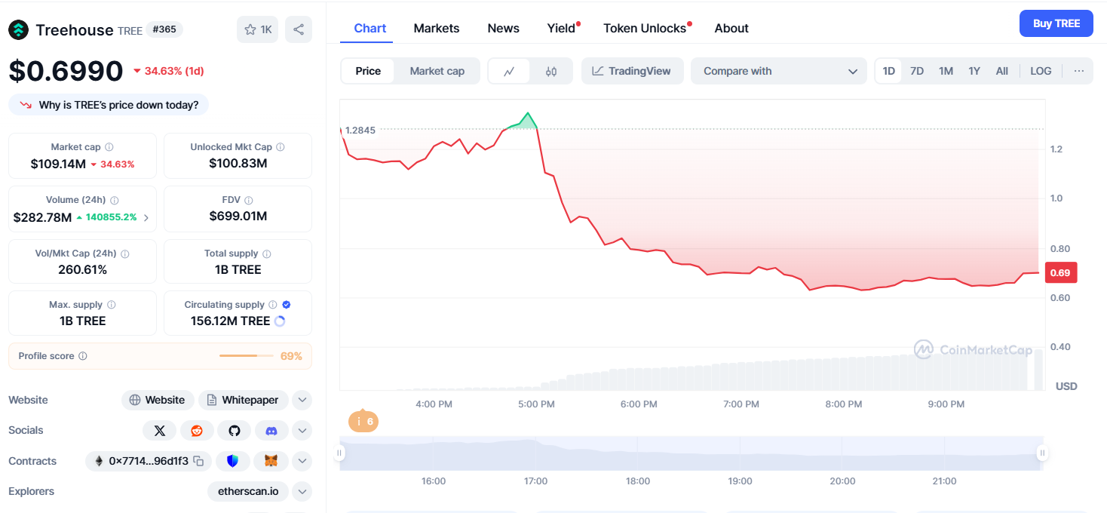
Task: Click the right range slider handle
Action: 1042,453
